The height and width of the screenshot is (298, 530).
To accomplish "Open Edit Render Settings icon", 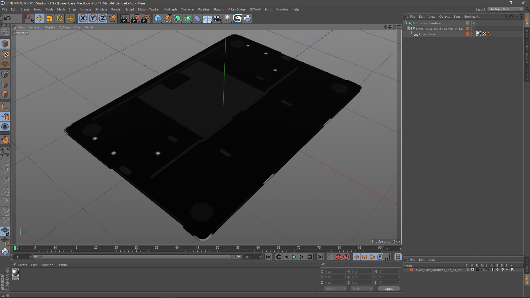I will (x=145, y=18).
